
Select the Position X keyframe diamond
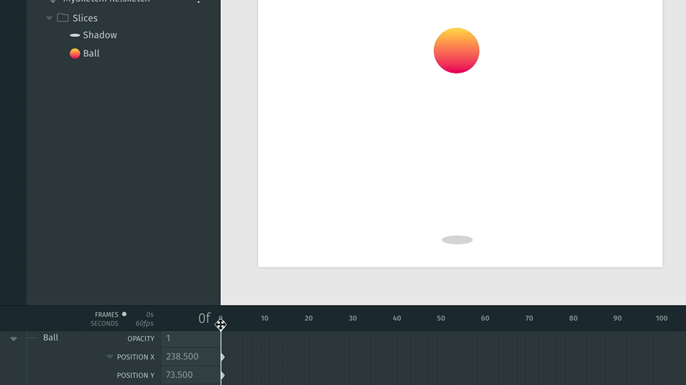223,357
